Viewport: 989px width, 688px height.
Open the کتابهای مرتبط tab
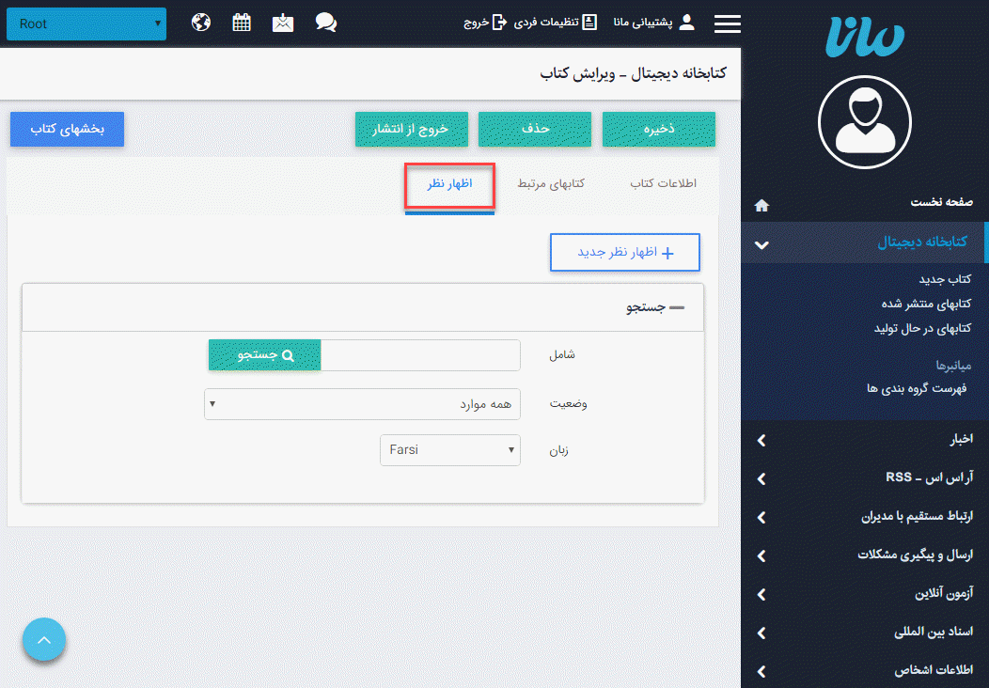coord(550,185)
